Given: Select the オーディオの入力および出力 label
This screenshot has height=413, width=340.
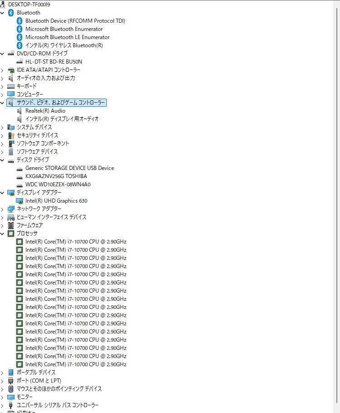Looking at the screenshot, I should point(46,78).
